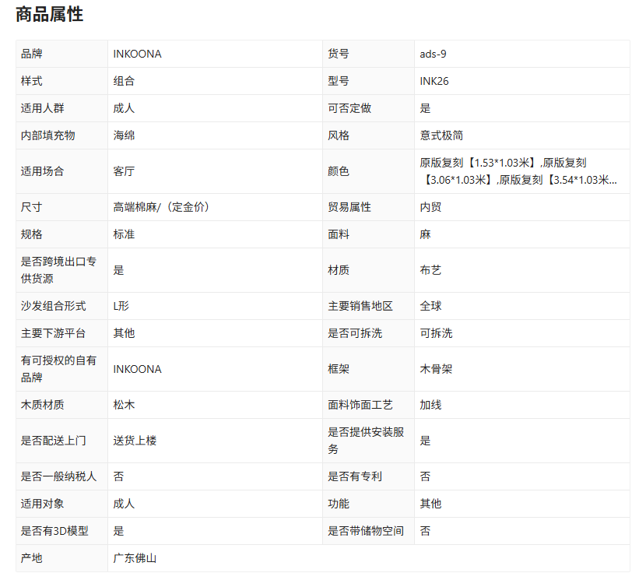Click the 是否提供安装服务 label

coord(366,441)
